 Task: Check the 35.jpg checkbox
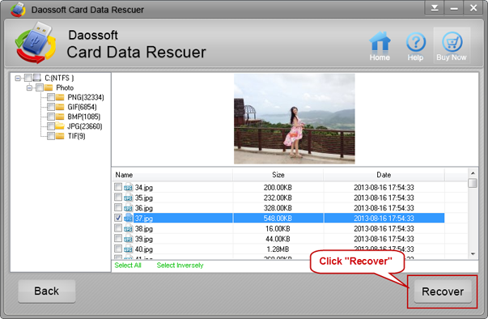coord(118,197)
